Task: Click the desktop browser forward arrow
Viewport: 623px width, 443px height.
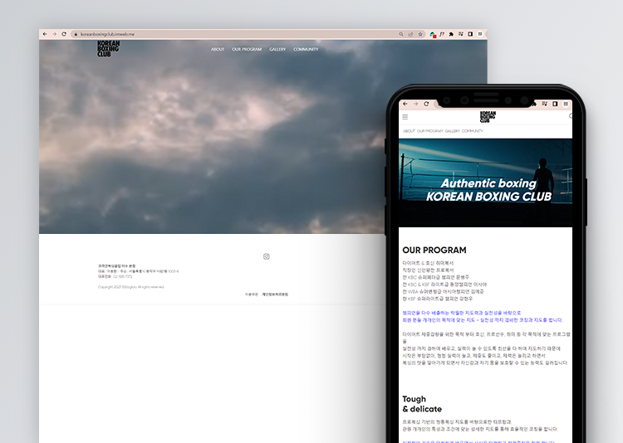Action: (x=55, y=34)
